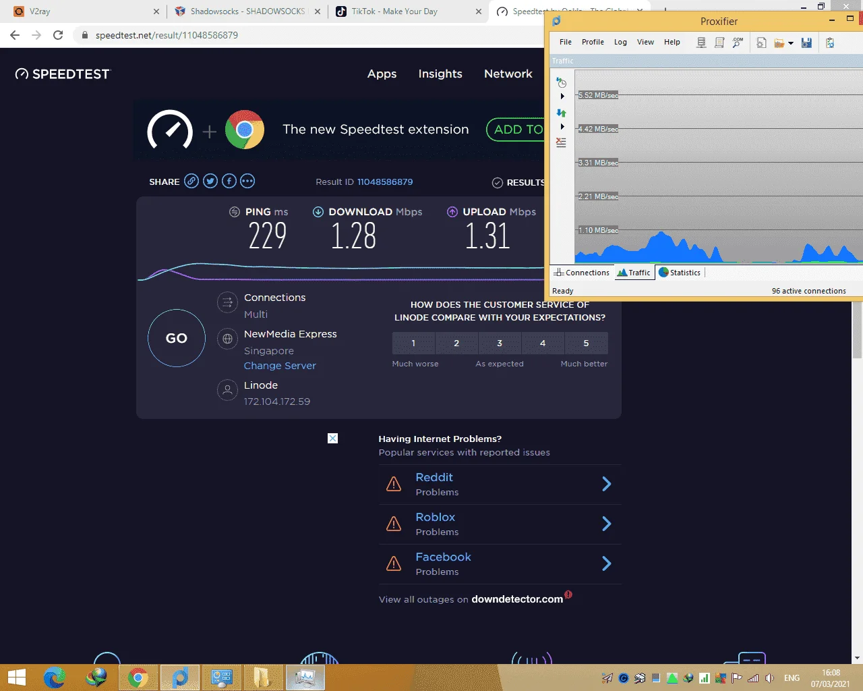Go back in Chrome browser
863x691 pixels.
[x=15, y=35]
